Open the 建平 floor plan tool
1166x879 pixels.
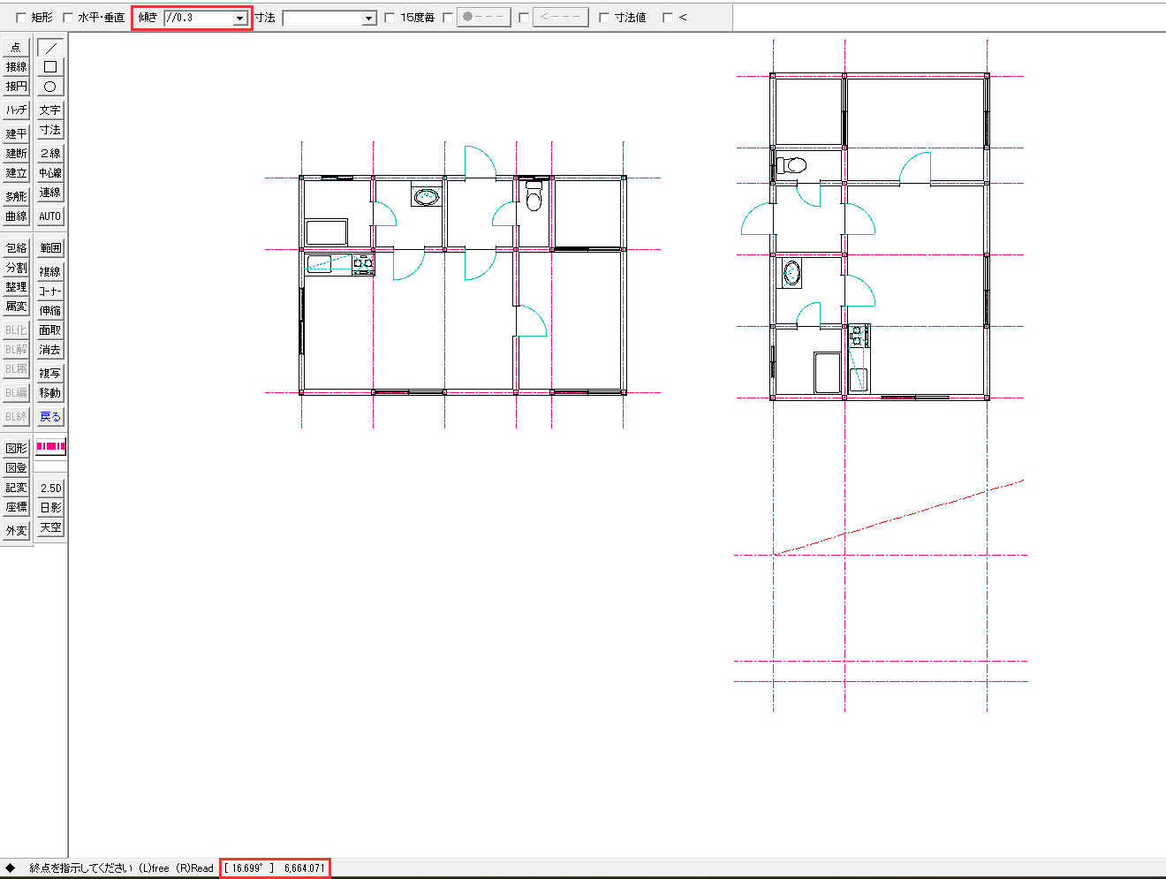pos(17,134)
